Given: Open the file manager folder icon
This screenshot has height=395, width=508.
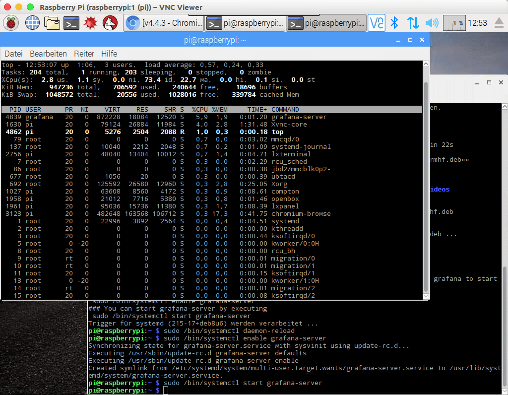Looking at the screenshot, I should [x=52, y=23].
